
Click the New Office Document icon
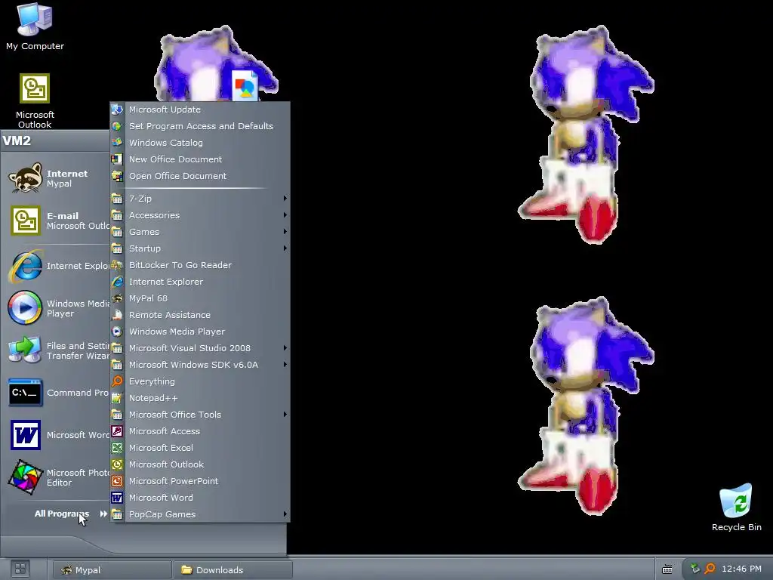coord(117,159)
